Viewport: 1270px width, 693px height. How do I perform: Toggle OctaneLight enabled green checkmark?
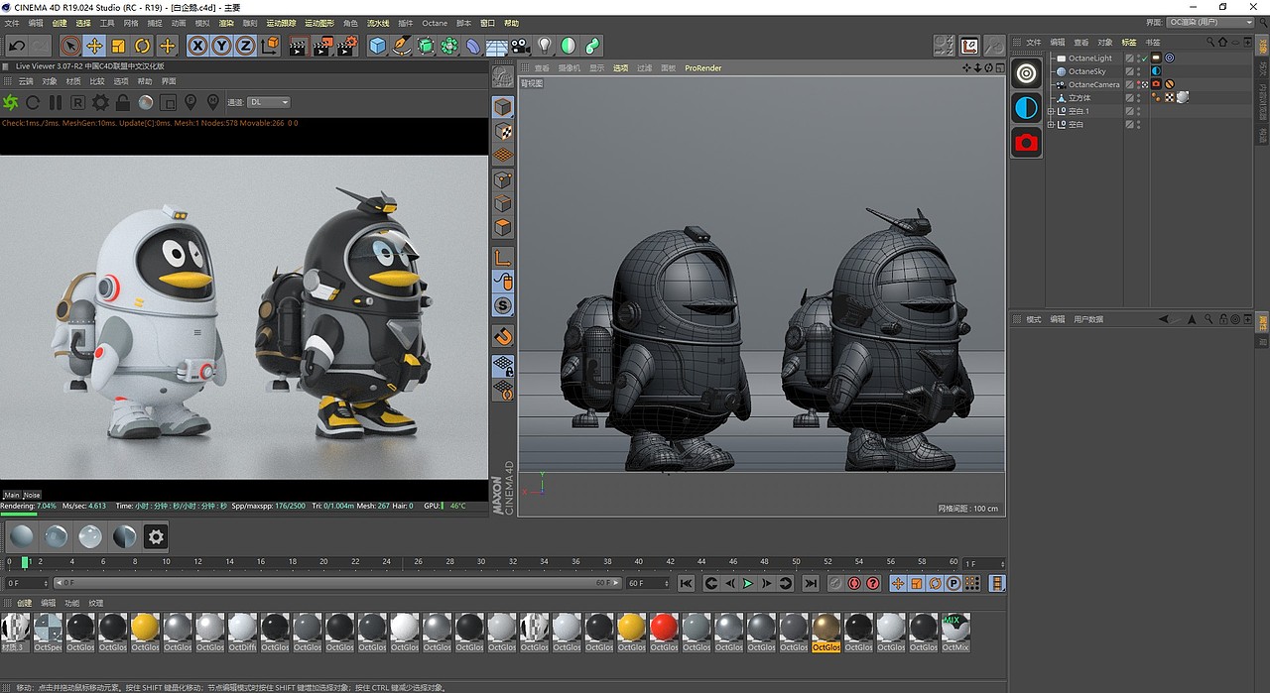pyautogui.click(x=1144, y=58)
